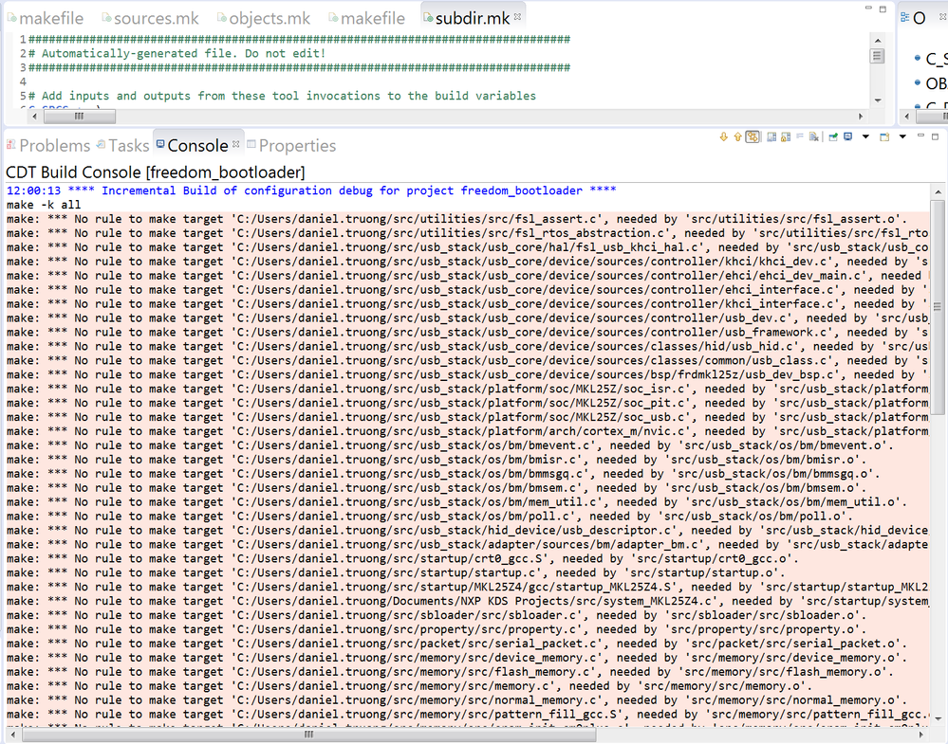948x744 pixels.
Task: Open the second makefile tab beside subdir.mk
Action: [367, 18]
